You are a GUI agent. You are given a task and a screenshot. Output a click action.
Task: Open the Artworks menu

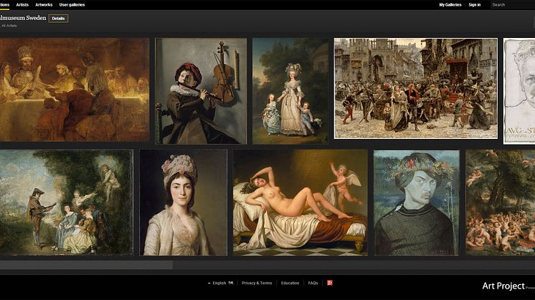[x=44, y=5]
